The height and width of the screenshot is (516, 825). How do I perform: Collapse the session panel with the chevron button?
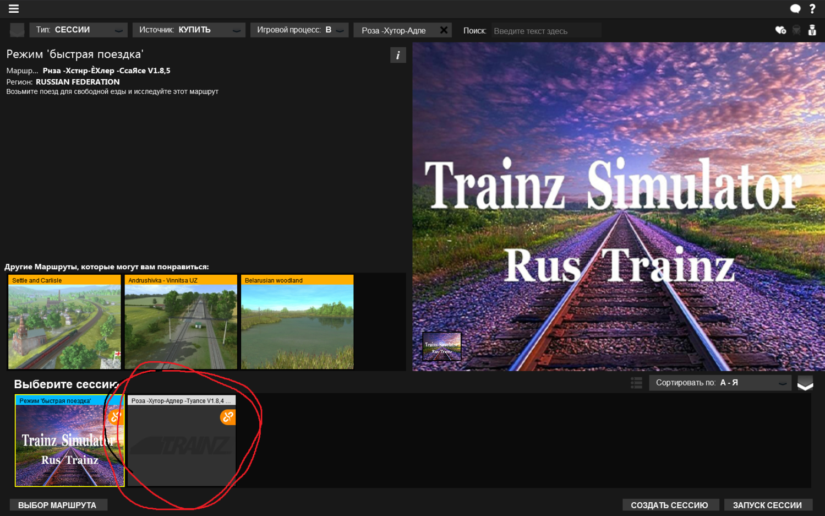click(805, 383)
